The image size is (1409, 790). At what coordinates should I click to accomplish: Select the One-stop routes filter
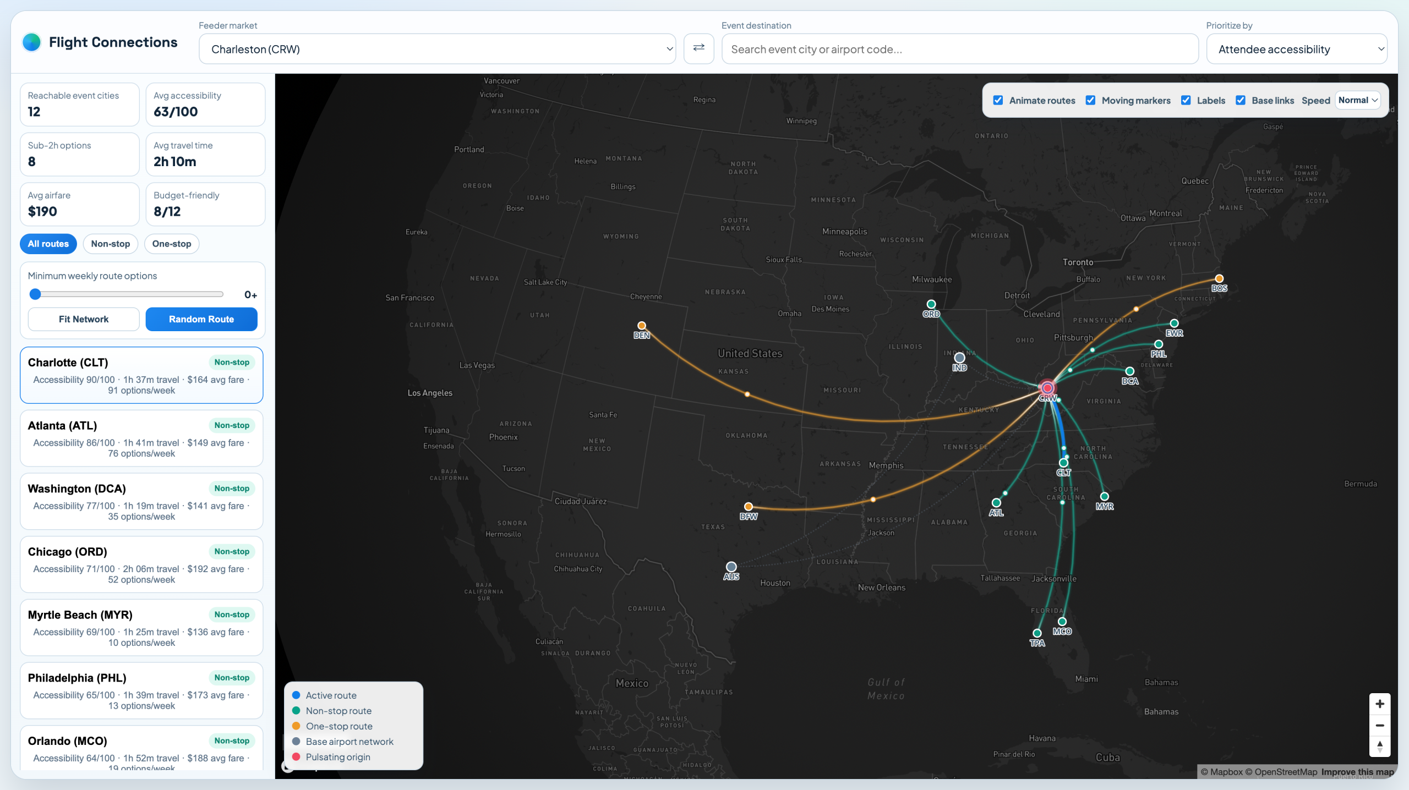tap(172, 244)
